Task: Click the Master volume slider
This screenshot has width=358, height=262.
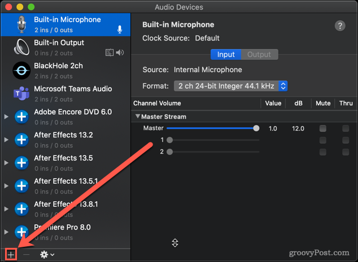Action: click(212, 128)
